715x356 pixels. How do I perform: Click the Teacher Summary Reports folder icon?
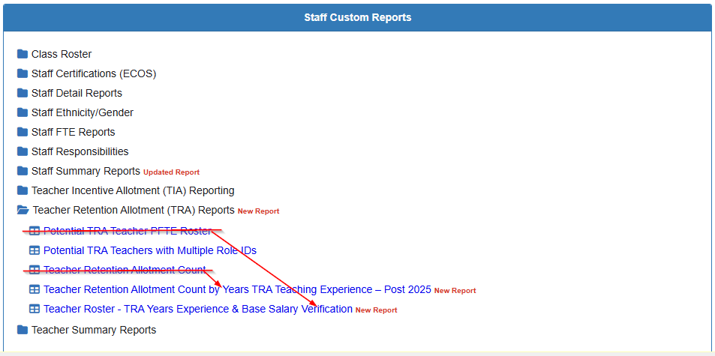pyautogui.click(x=23, y=330)
